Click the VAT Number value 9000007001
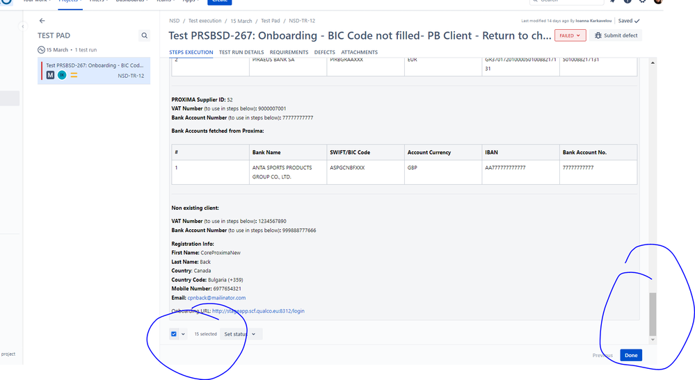 pos(272,108)
